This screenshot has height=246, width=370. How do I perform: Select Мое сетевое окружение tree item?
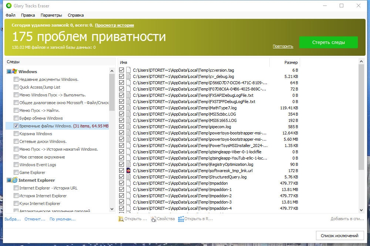[x=42, y=157]
